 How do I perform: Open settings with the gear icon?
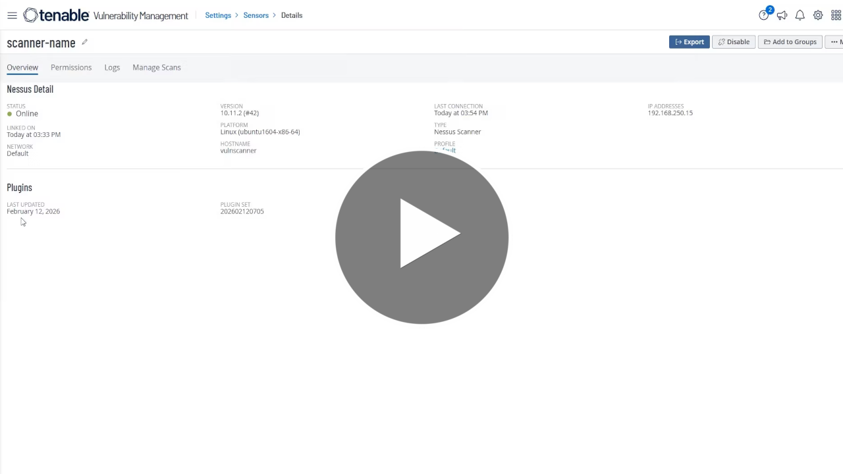point(818,15)
